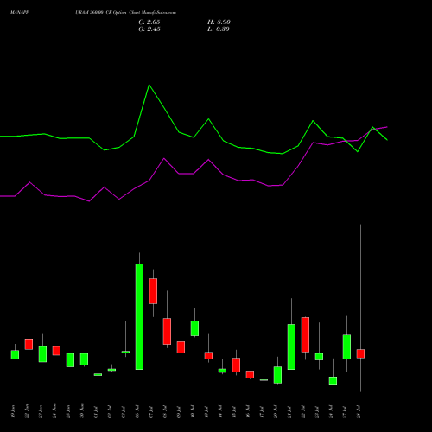The width and height of the screenshot is (432, 432).
Task: Click the MANAPP symbol title text
Action: (20, 13)
